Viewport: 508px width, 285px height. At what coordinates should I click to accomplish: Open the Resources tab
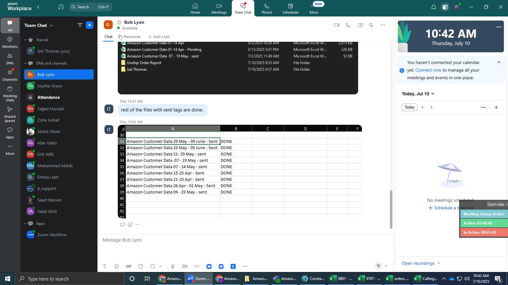pyautogui.click(x=129, y=37)
